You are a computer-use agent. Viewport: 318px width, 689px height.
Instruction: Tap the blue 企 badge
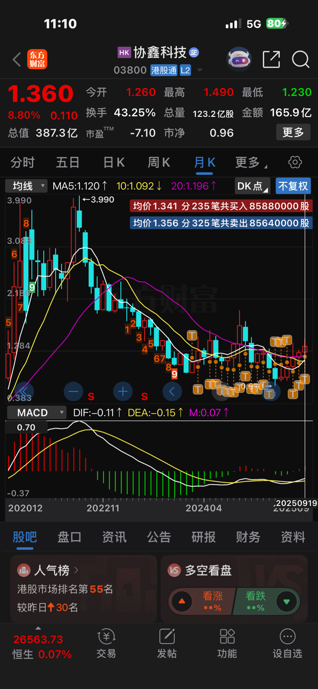pyautogui.click(x=194, y=53)
